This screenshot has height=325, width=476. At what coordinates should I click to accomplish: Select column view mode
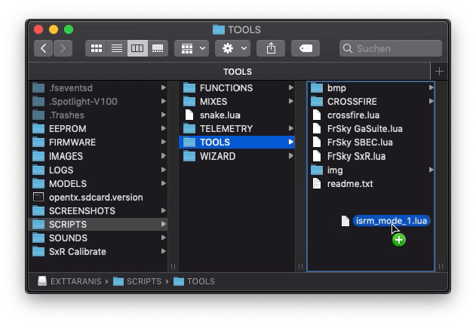(x=137, y=48)
